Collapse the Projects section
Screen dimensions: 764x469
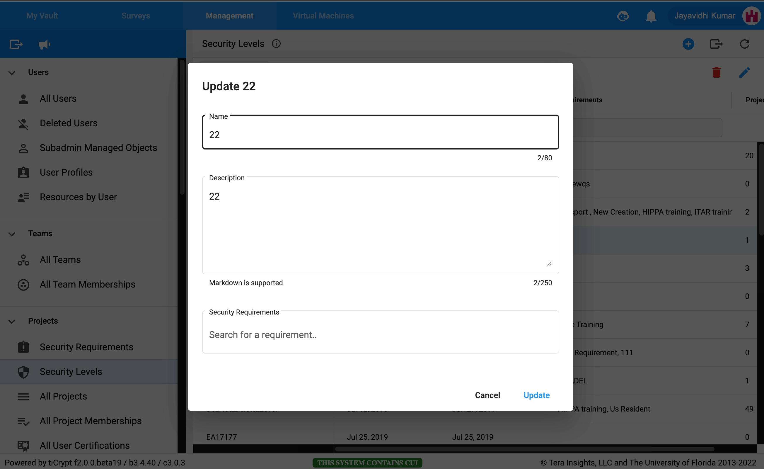(12, 321)
